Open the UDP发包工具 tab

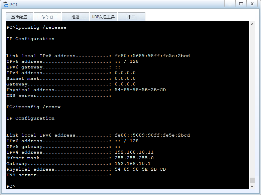tap(103, 17)
